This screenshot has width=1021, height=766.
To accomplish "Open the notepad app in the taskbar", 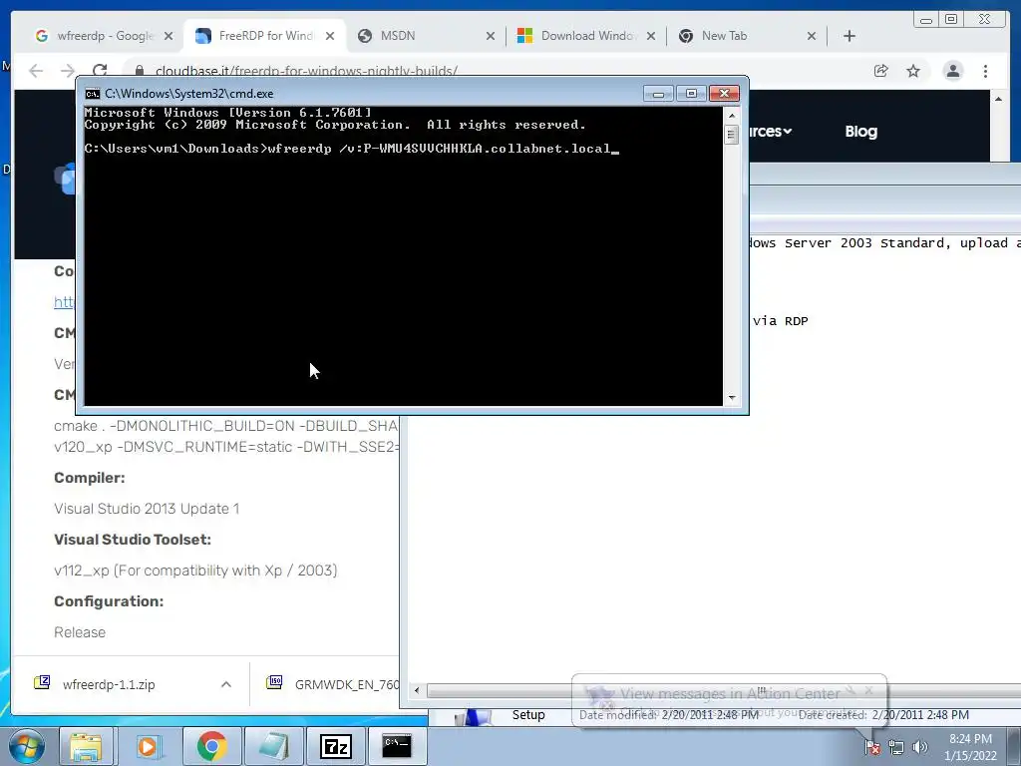I will click(273, 746).
